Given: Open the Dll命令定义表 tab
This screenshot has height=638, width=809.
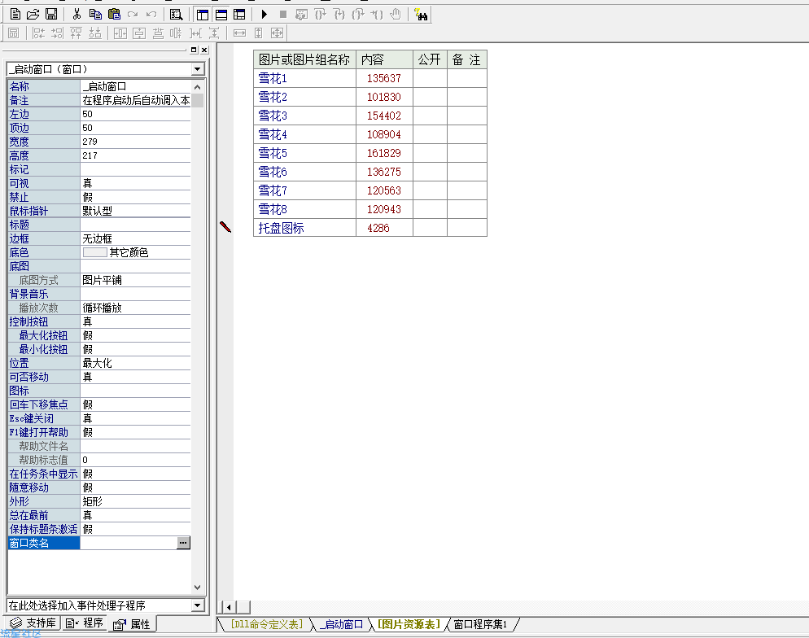Looking at the screenshot, I should click(x=266, y=624).
